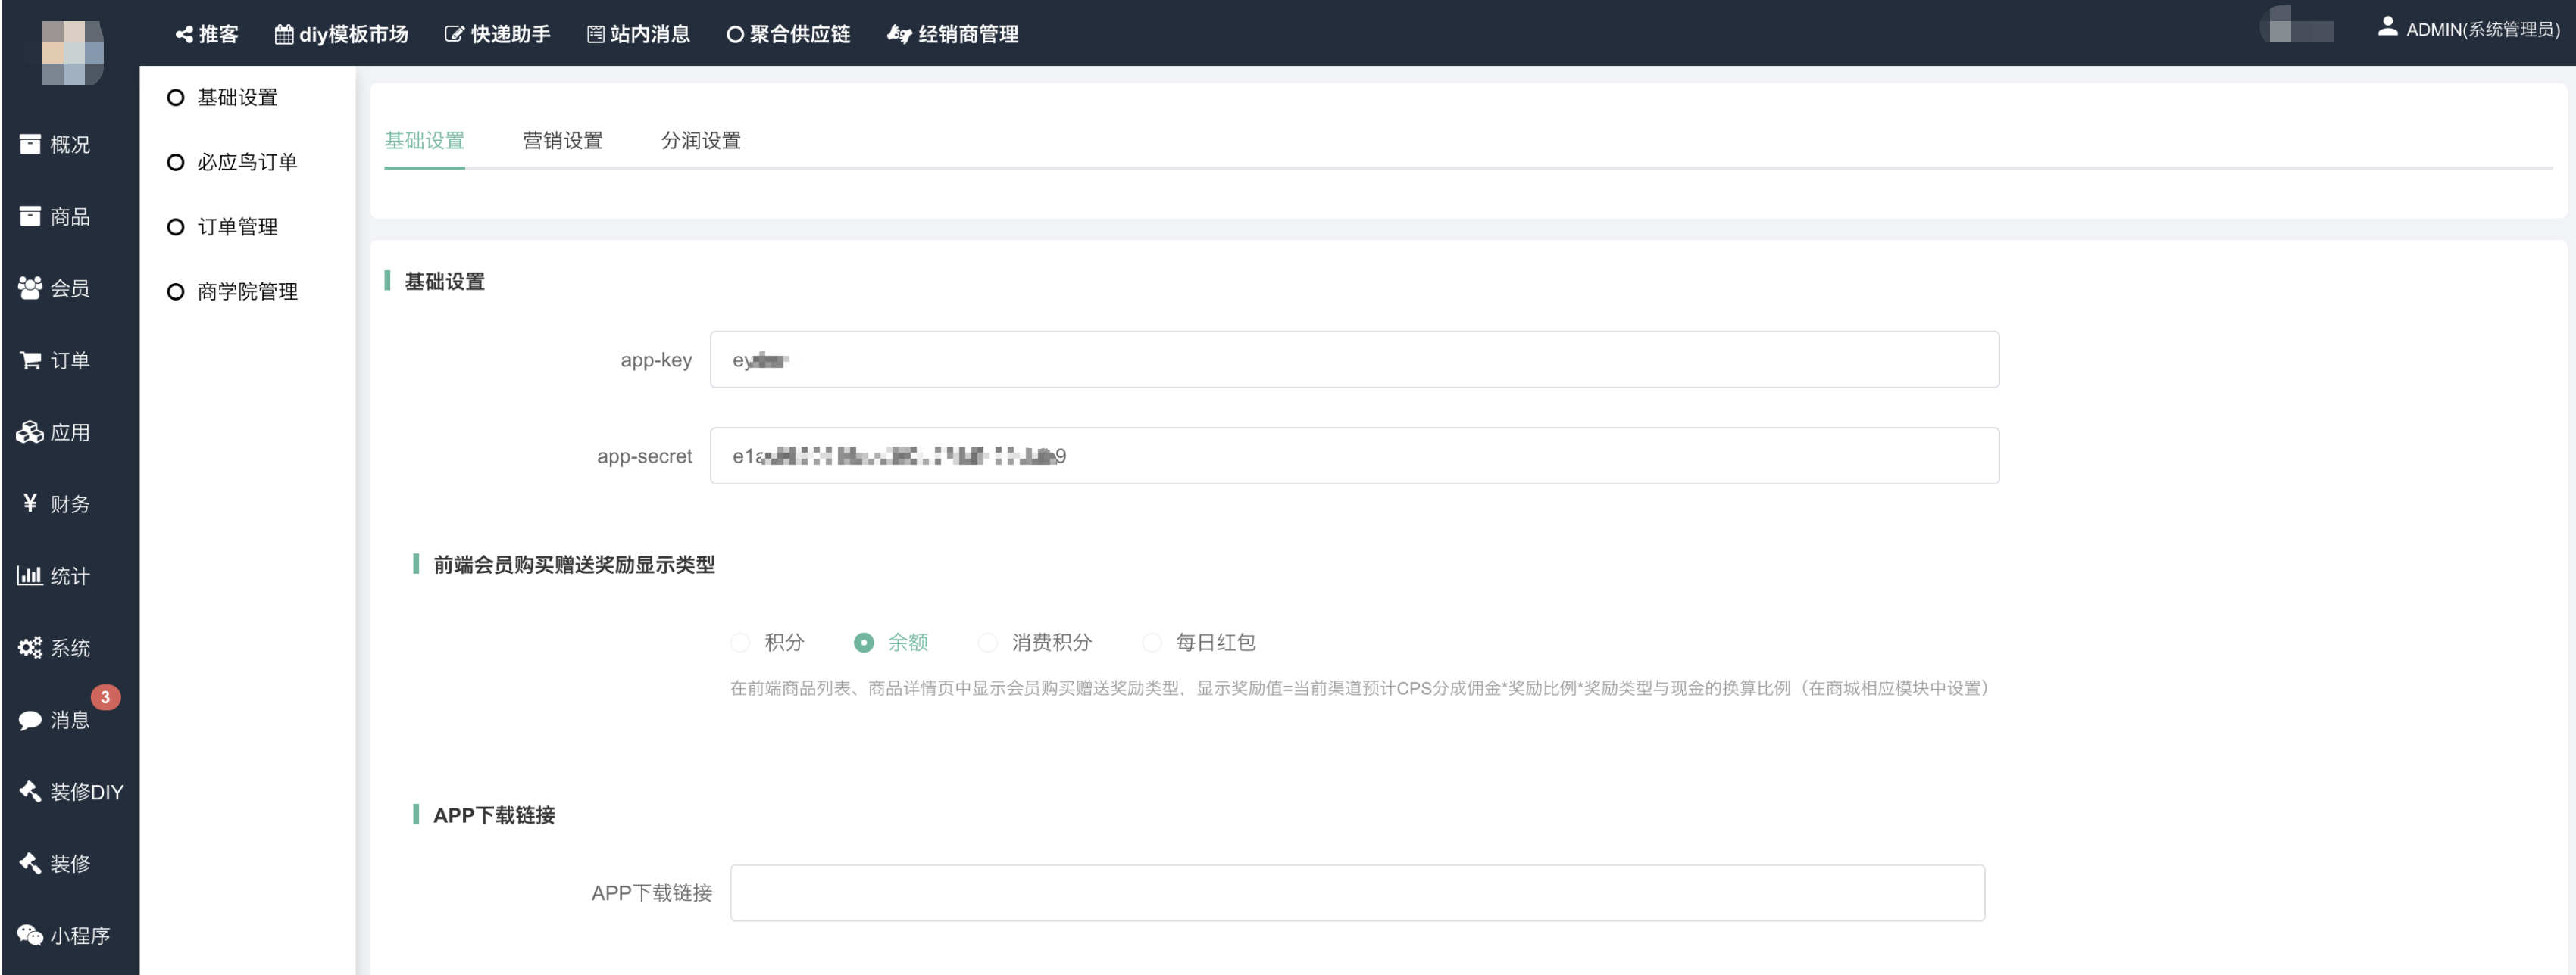This screenshot has height=975, width=2576.
Task: Select the 消费积分 radio option
Action: [988, 643]
